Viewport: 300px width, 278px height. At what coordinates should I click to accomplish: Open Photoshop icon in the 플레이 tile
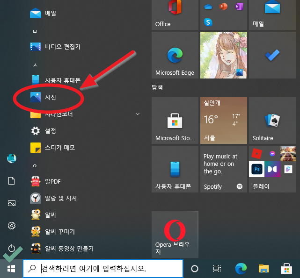tap(256, 169)
